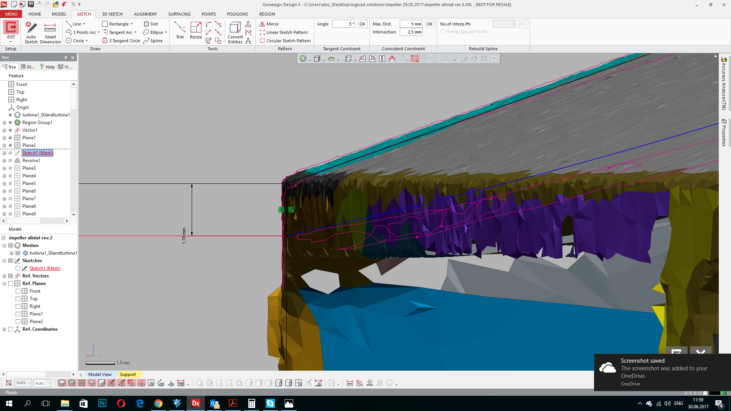This screenshot has width=731, height=411.
Task: Click Intersection value field
Action: [x=411, y=32]
